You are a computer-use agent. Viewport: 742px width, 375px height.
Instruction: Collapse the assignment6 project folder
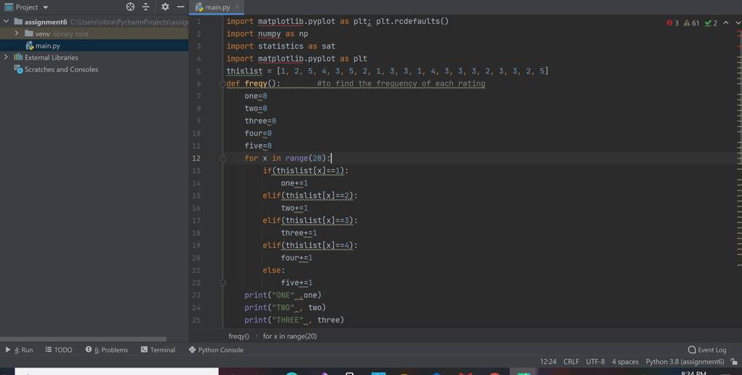(7, 22)
